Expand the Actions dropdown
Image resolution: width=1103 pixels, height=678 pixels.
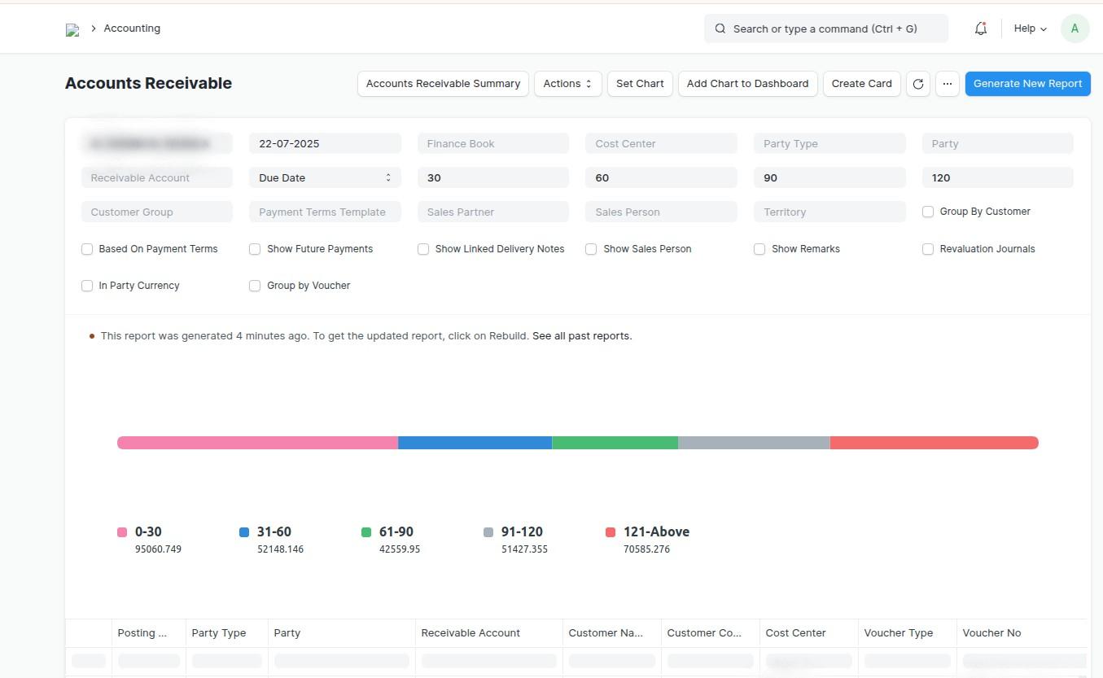[x=567, y=83]
